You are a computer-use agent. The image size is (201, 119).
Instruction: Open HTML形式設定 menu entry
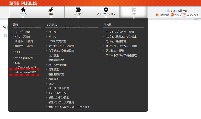pos(57,41)
